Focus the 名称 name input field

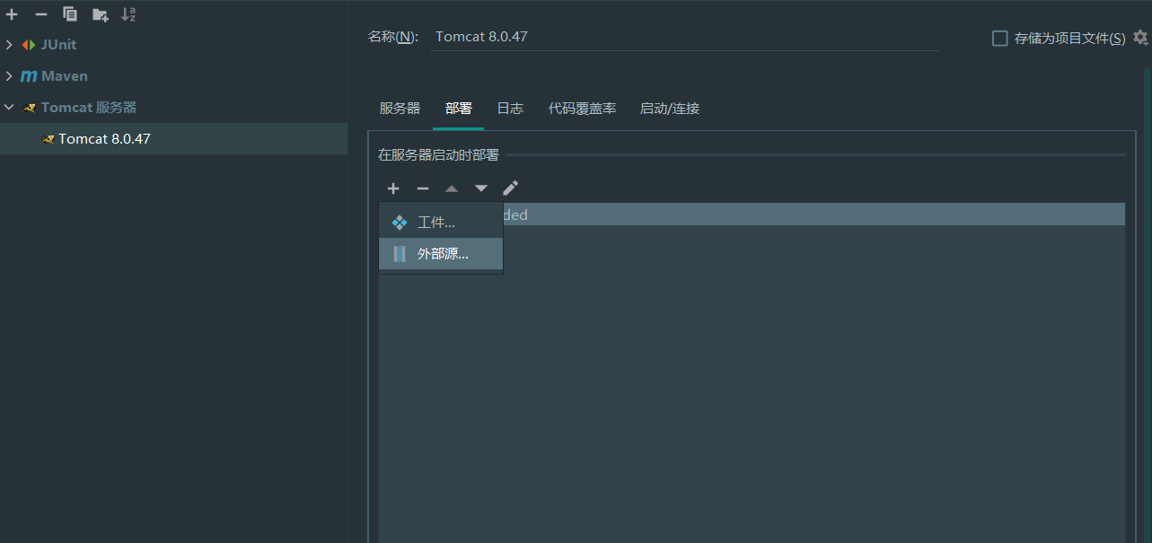tap(685, 38)
